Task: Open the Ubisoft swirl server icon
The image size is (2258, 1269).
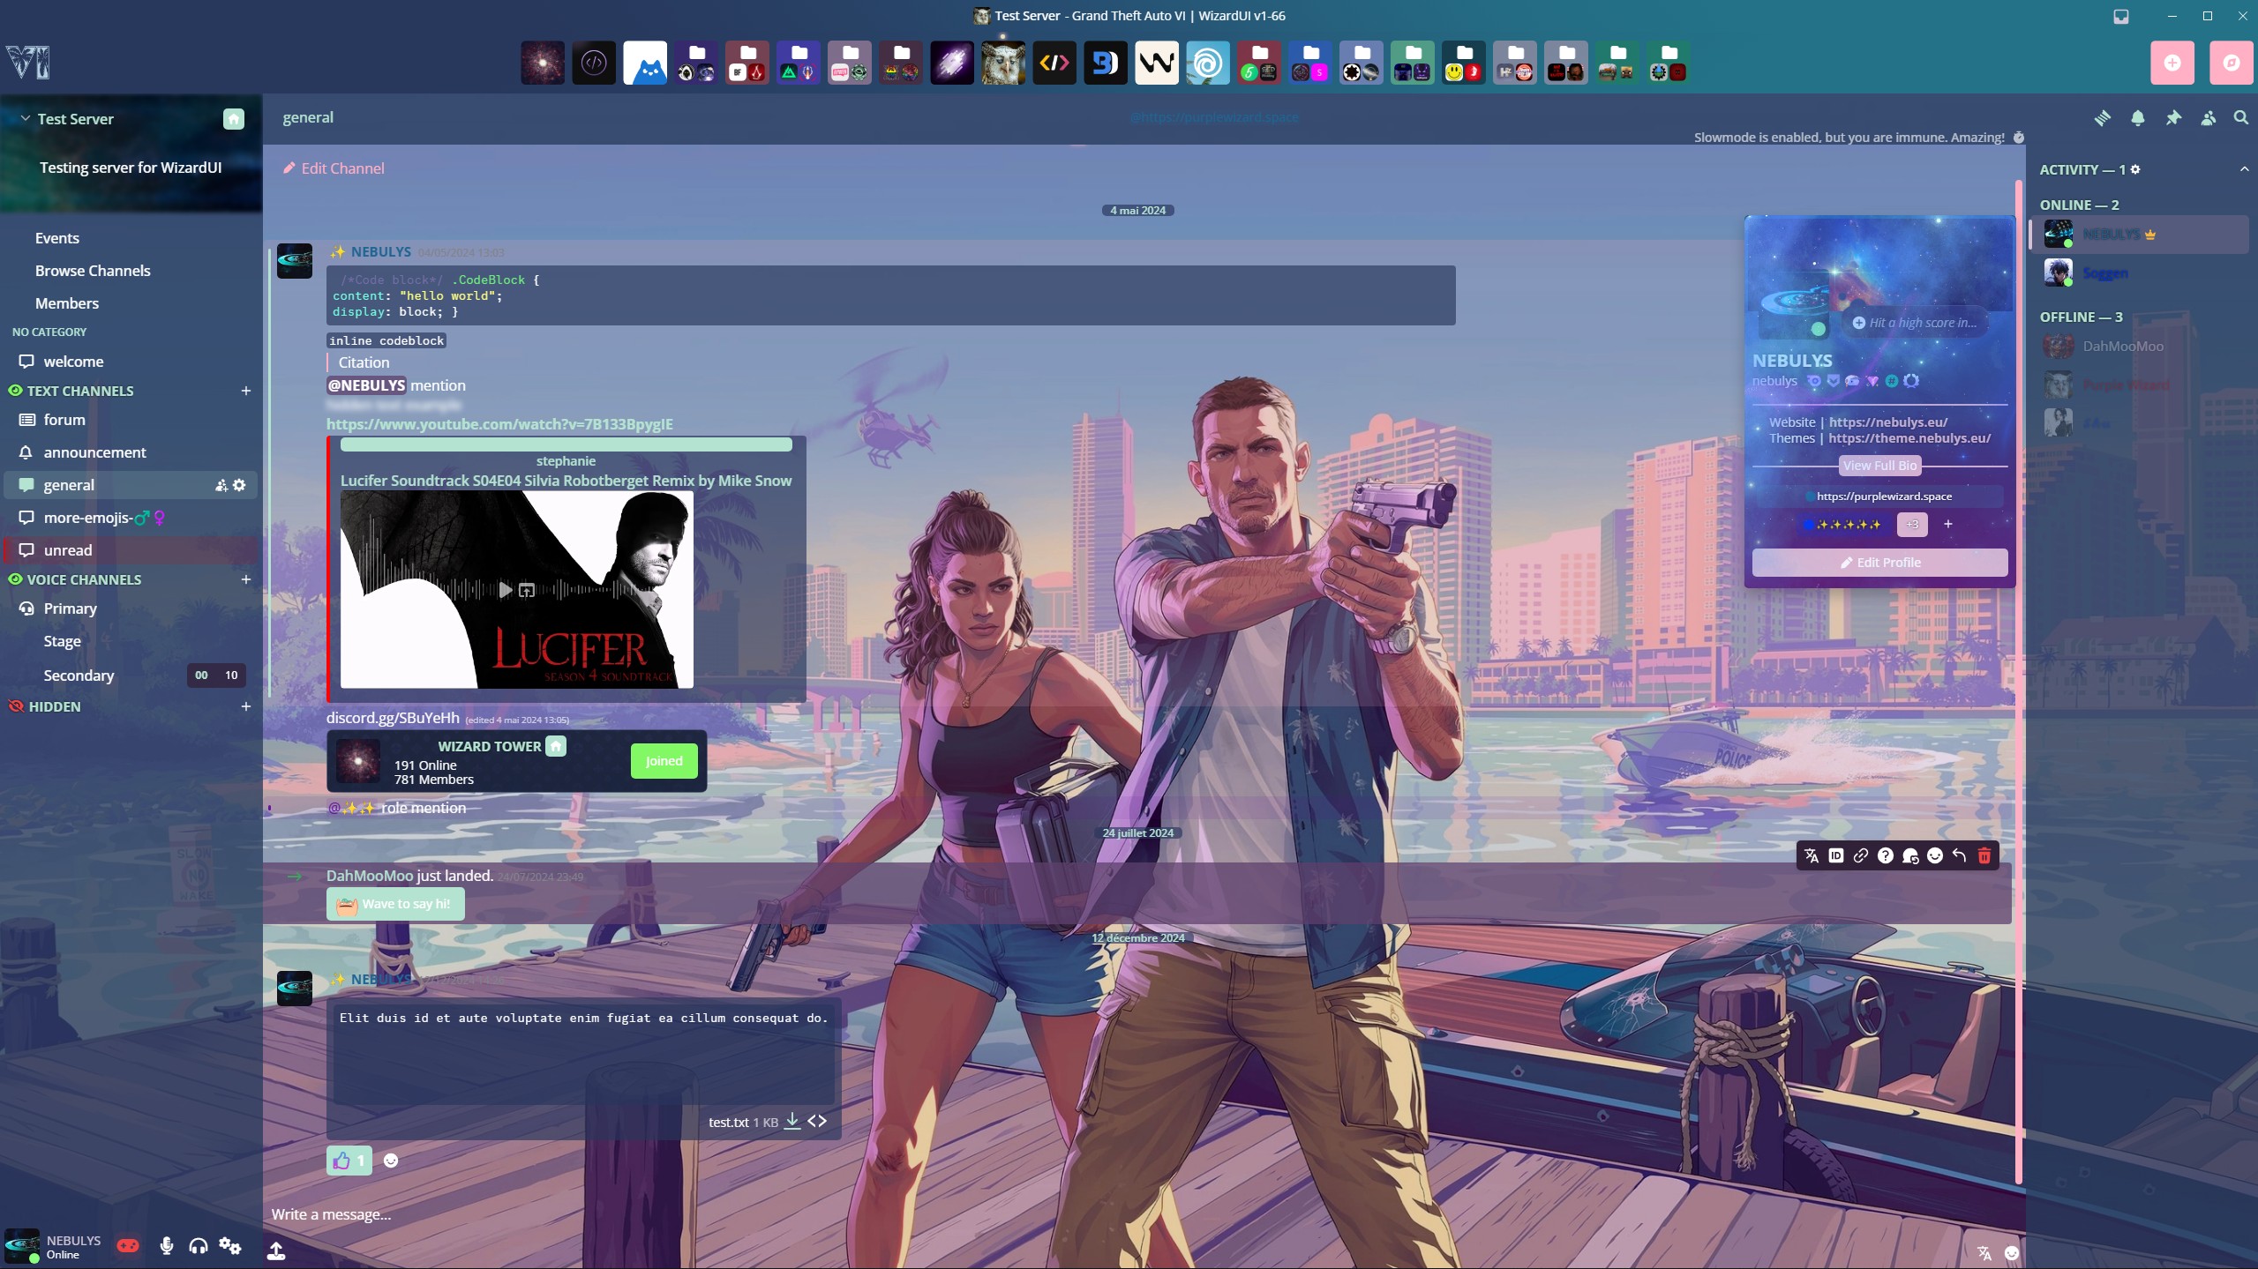Action: [x=1207, y=63]
